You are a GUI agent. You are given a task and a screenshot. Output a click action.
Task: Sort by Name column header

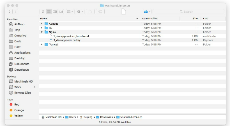pos(43,19)
